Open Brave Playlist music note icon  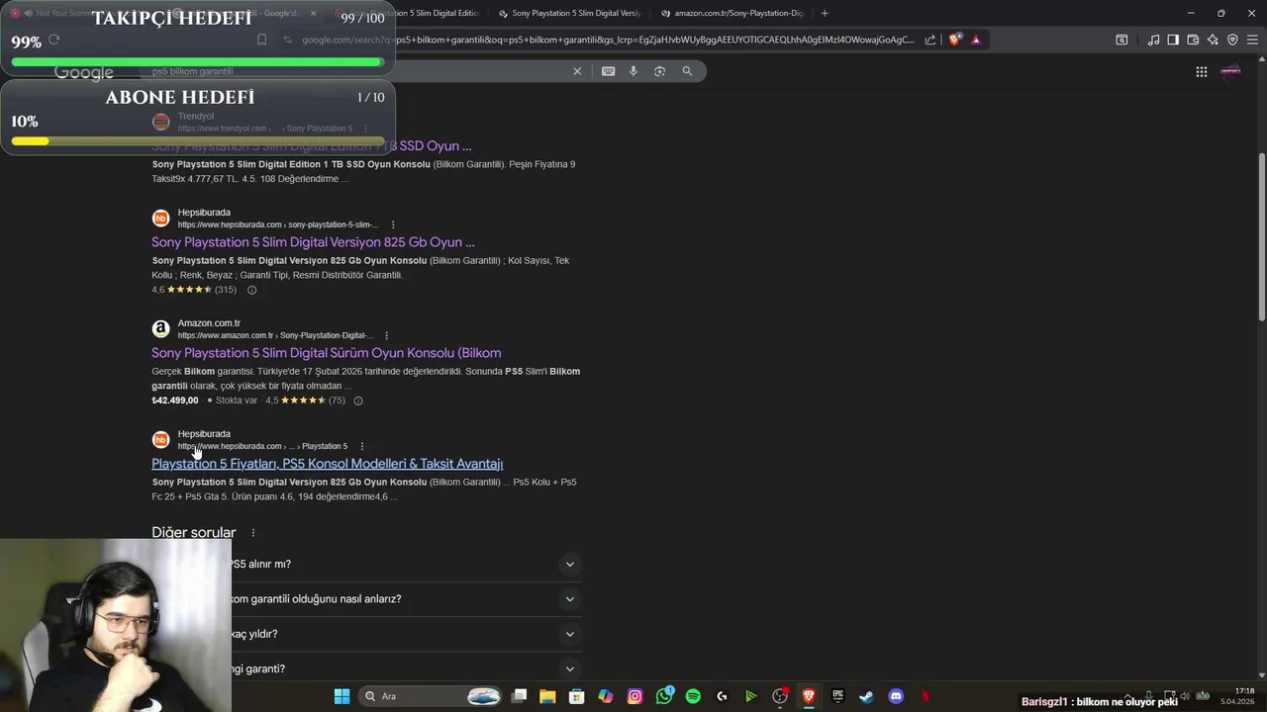(1153, 40)
